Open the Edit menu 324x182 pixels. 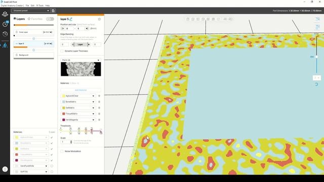(32, 6)
